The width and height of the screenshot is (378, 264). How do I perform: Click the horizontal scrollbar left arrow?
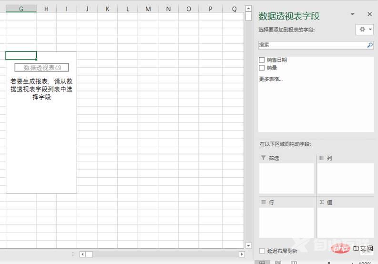click(x=82, y=254)
